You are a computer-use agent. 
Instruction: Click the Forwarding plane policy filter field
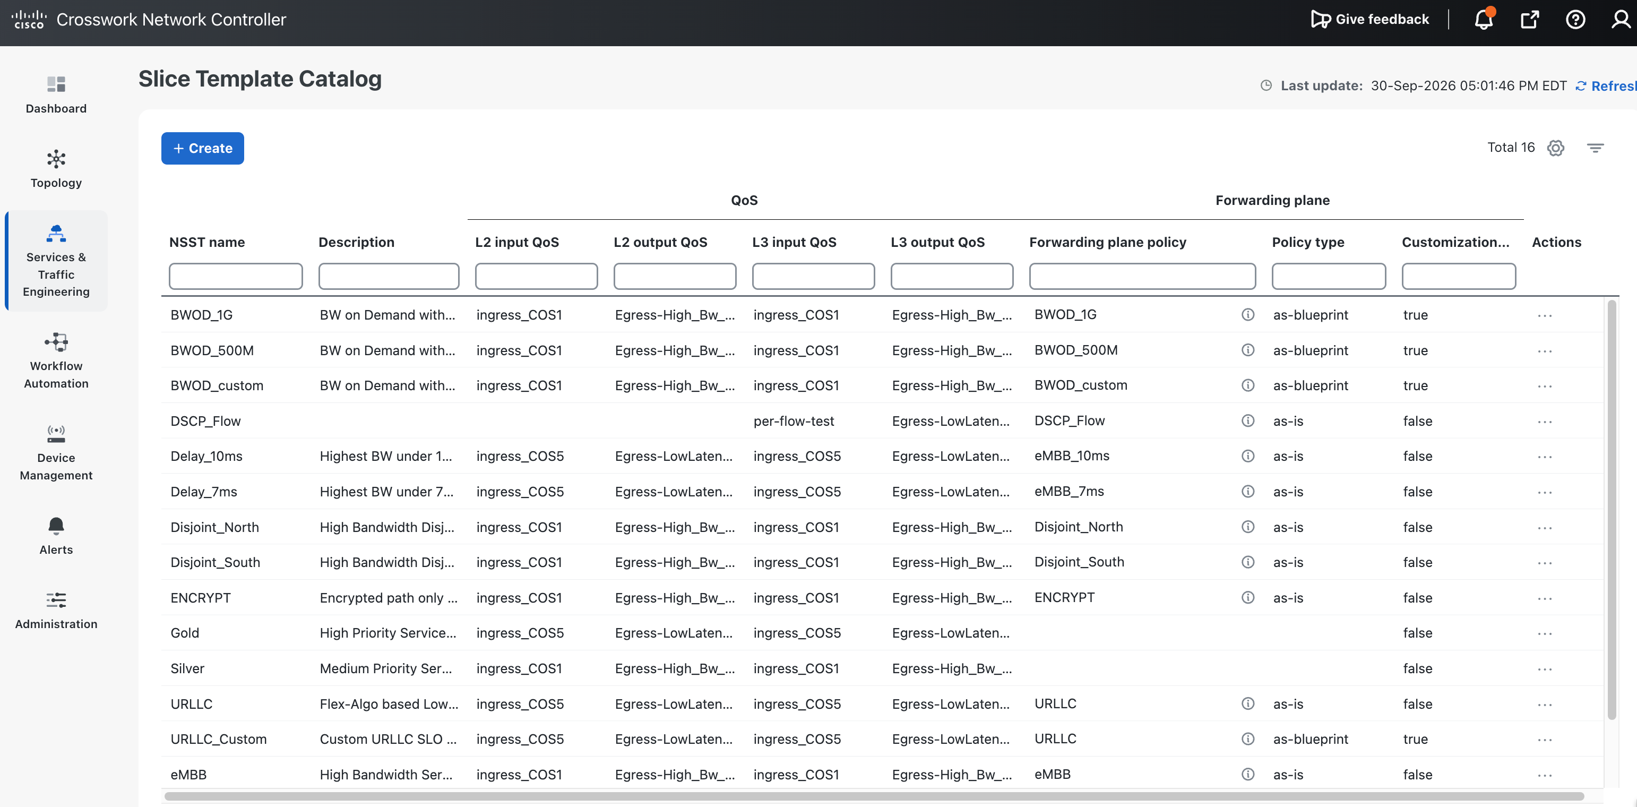tap(1143, 277)
